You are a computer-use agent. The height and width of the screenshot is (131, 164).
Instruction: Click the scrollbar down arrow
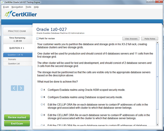(157, 125)
